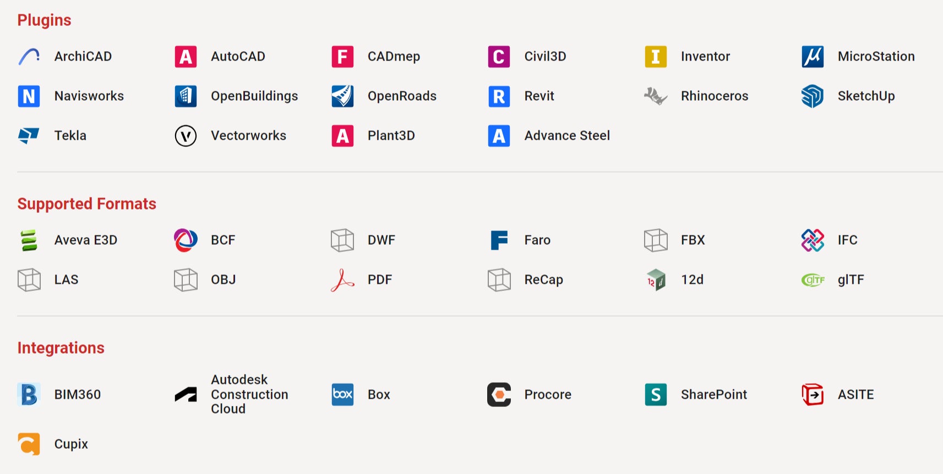Screen dimensions: 943x474
Task: Click the BCF format icon
Action: pos(186,240)
